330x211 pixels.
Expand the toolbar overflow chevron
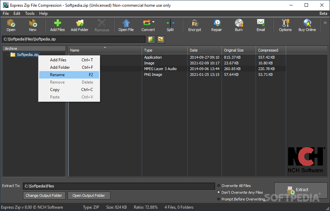pyautogui.click(x=325, y=23)
